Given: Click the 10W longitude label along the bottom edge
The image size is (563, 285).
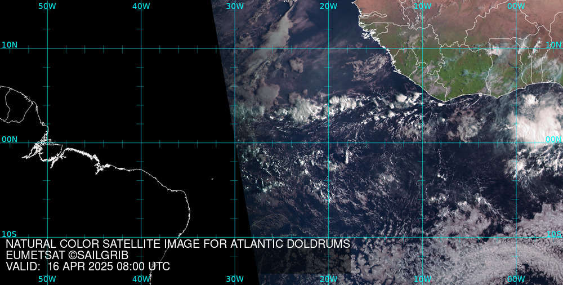Looking at the screenshot, I should [422, 279].
